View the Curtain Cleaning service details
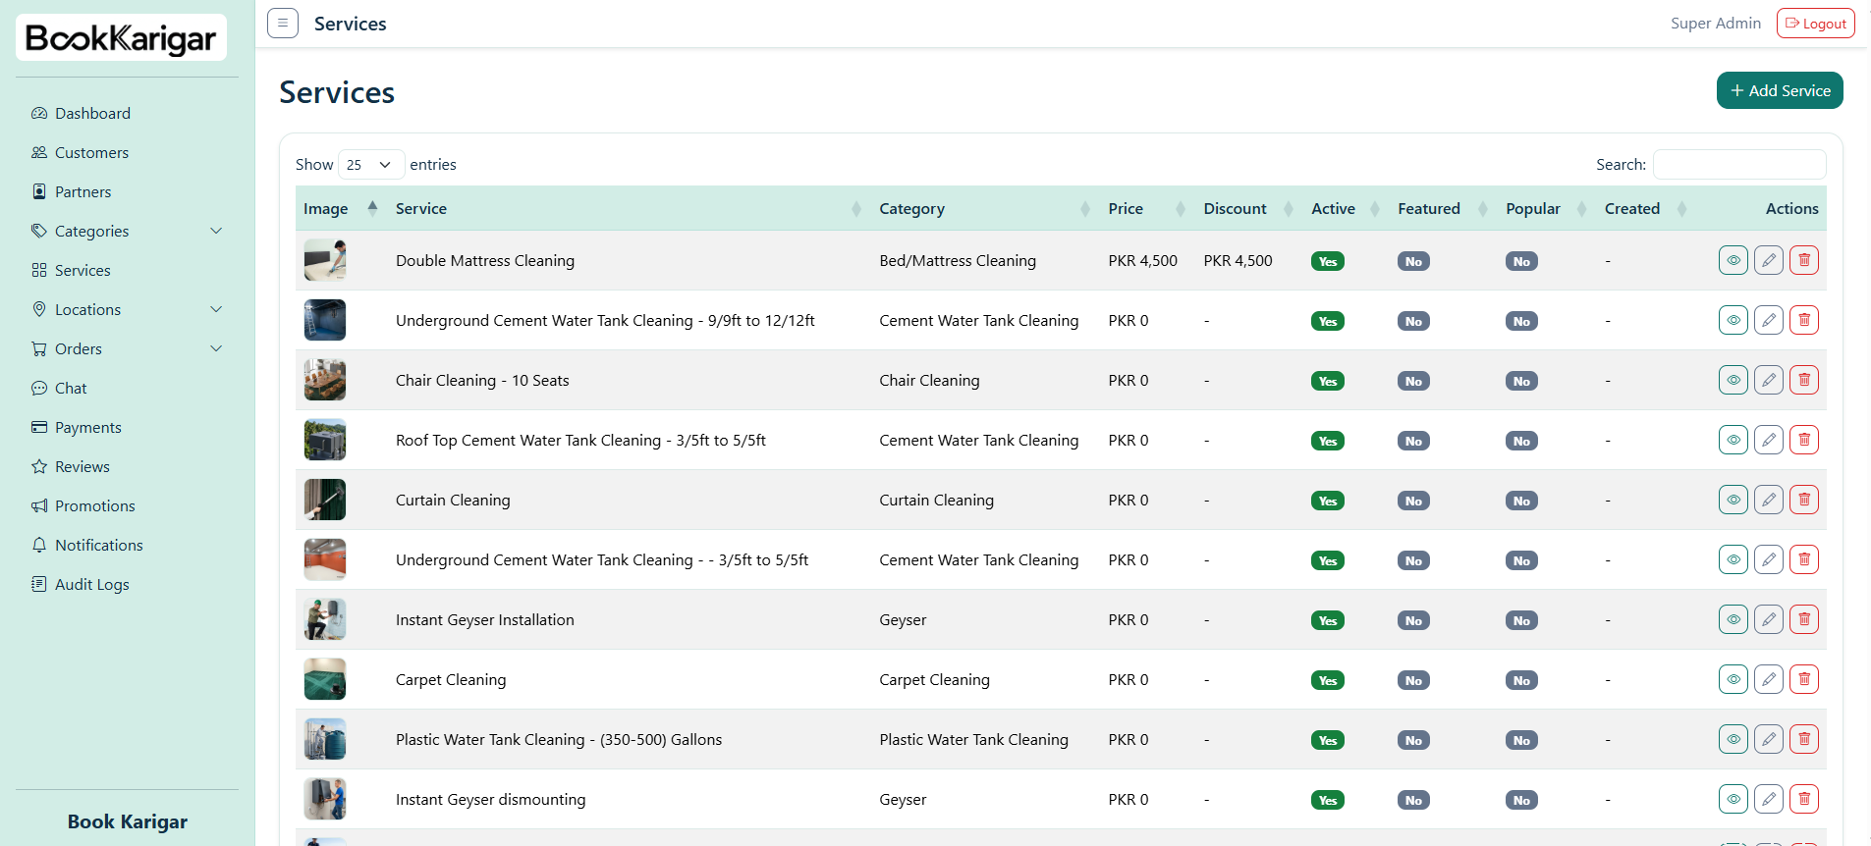The height and width of the screenshot is (846, 1871). [1733, 500]
